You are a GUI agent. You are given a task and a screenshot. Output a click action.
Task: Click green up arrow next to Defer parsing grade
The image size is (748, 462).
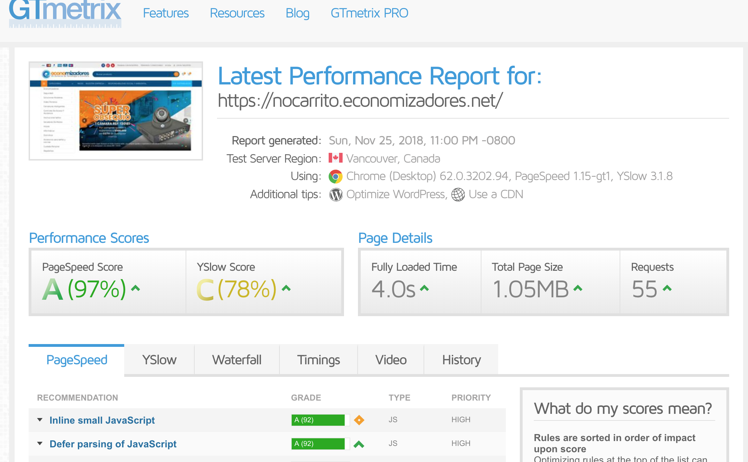359,444
